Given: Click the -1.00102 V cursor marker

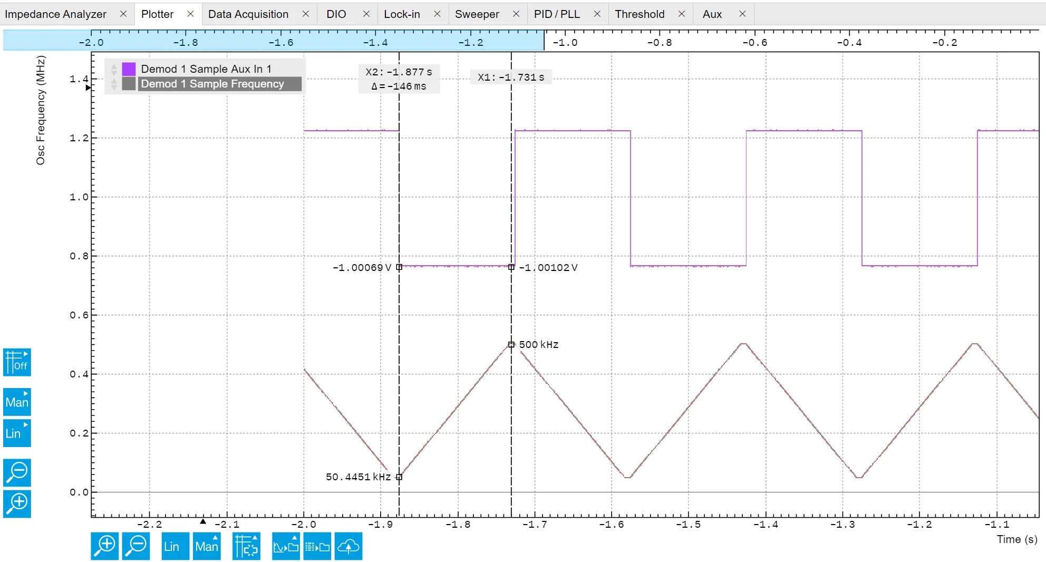Looking at the screenshot, I should [x=511, y=267].
